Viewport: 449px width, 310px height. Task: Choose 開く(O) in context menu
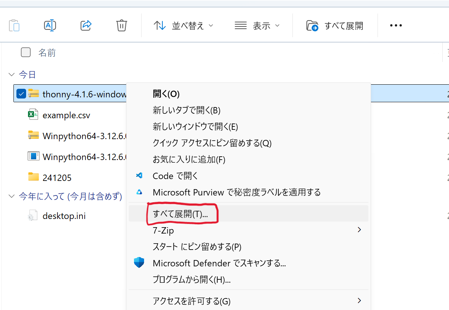(248, 94)
